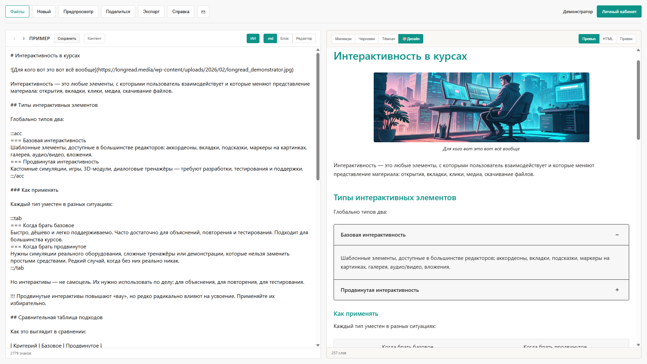Click the forward chevron before ПРИМЕР
Image resolution: width=647 pixels, height=364 pixels.
pyautogui.click(x=24, y=39)
